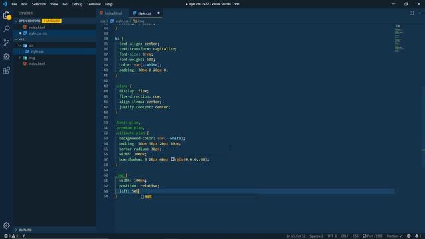Open index.html in the V22 folder tree

[x=54, y=64]
